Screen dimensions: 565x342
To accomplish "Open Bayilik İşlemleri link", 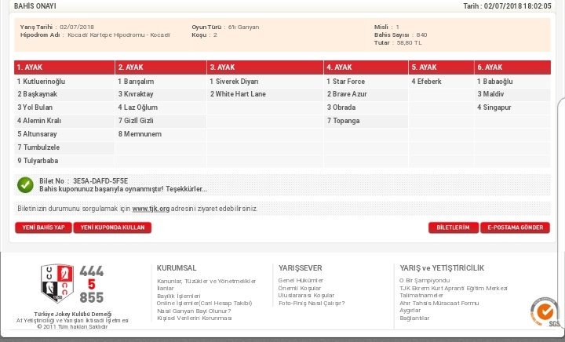I will pos(178,296).
